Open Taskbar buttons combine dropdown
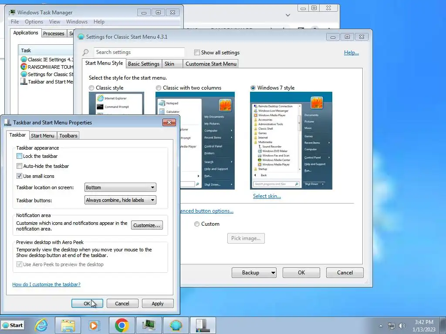Screen dimensions: 446x334 click(x=120, y=200)
